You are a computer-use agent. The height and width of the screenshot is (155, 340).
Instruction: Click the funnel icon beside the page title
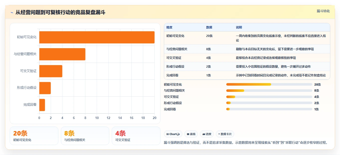click(x=12, y=12)
